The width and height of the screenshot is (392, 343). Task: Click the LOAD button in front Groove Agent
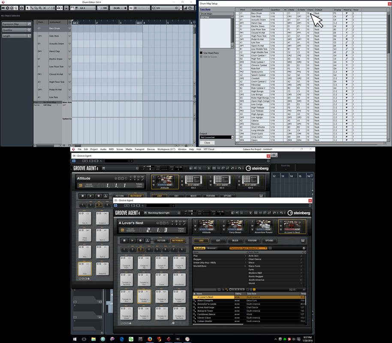pyautogui.click(x=201, y=241)
